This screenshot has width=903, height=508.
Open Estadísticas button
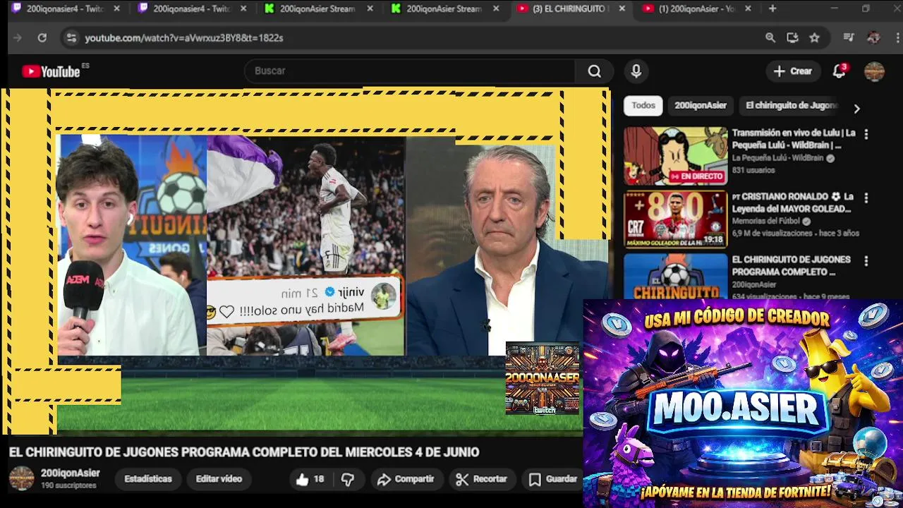pyautogui.click(x=148, y=479)
